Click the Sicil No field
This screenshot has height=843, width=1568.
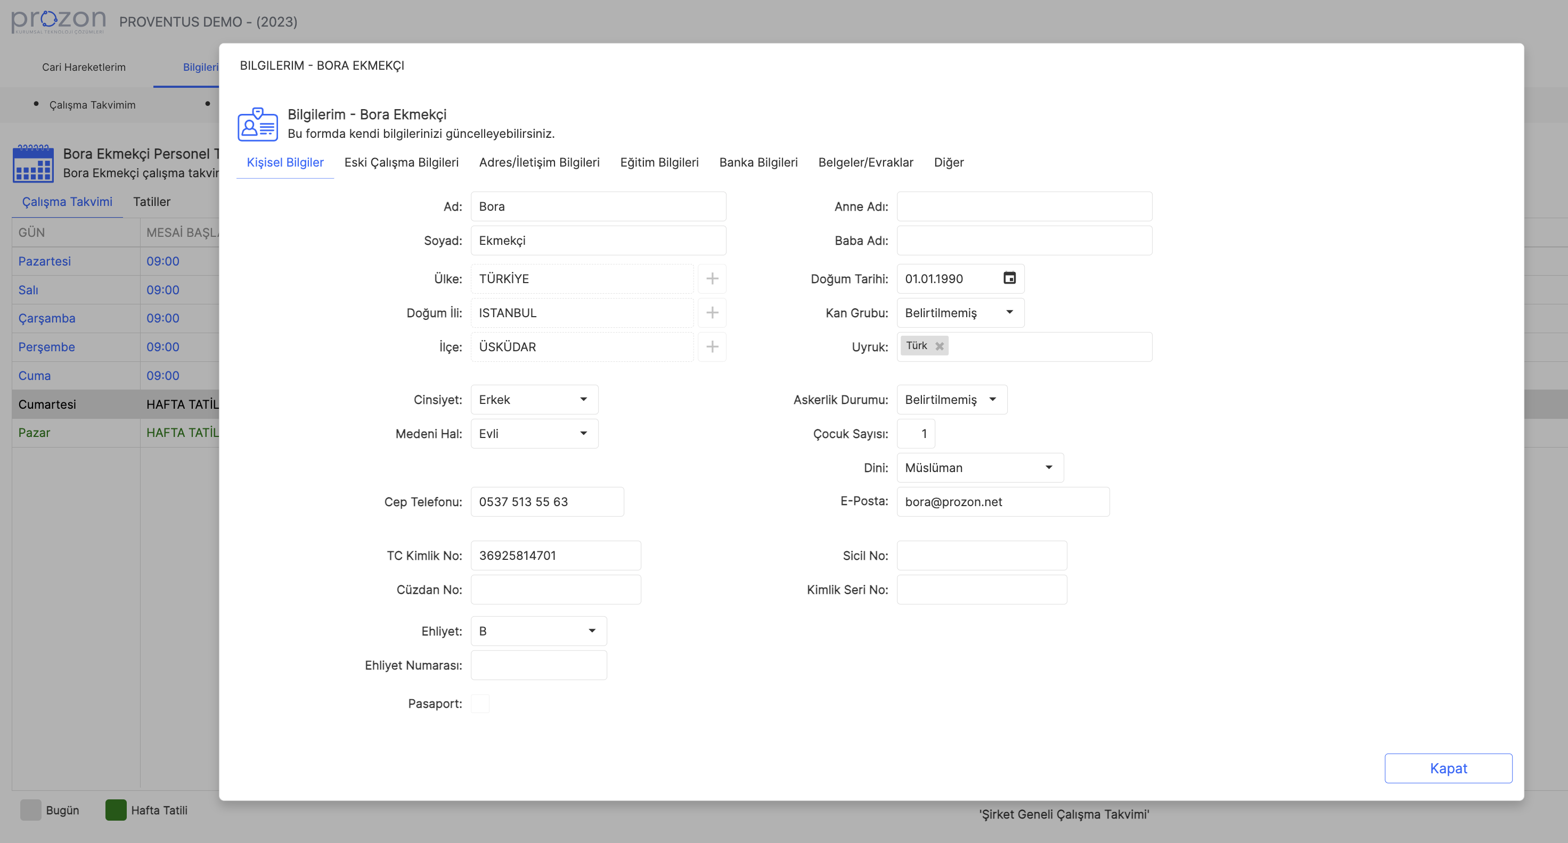tap(981, 555)
